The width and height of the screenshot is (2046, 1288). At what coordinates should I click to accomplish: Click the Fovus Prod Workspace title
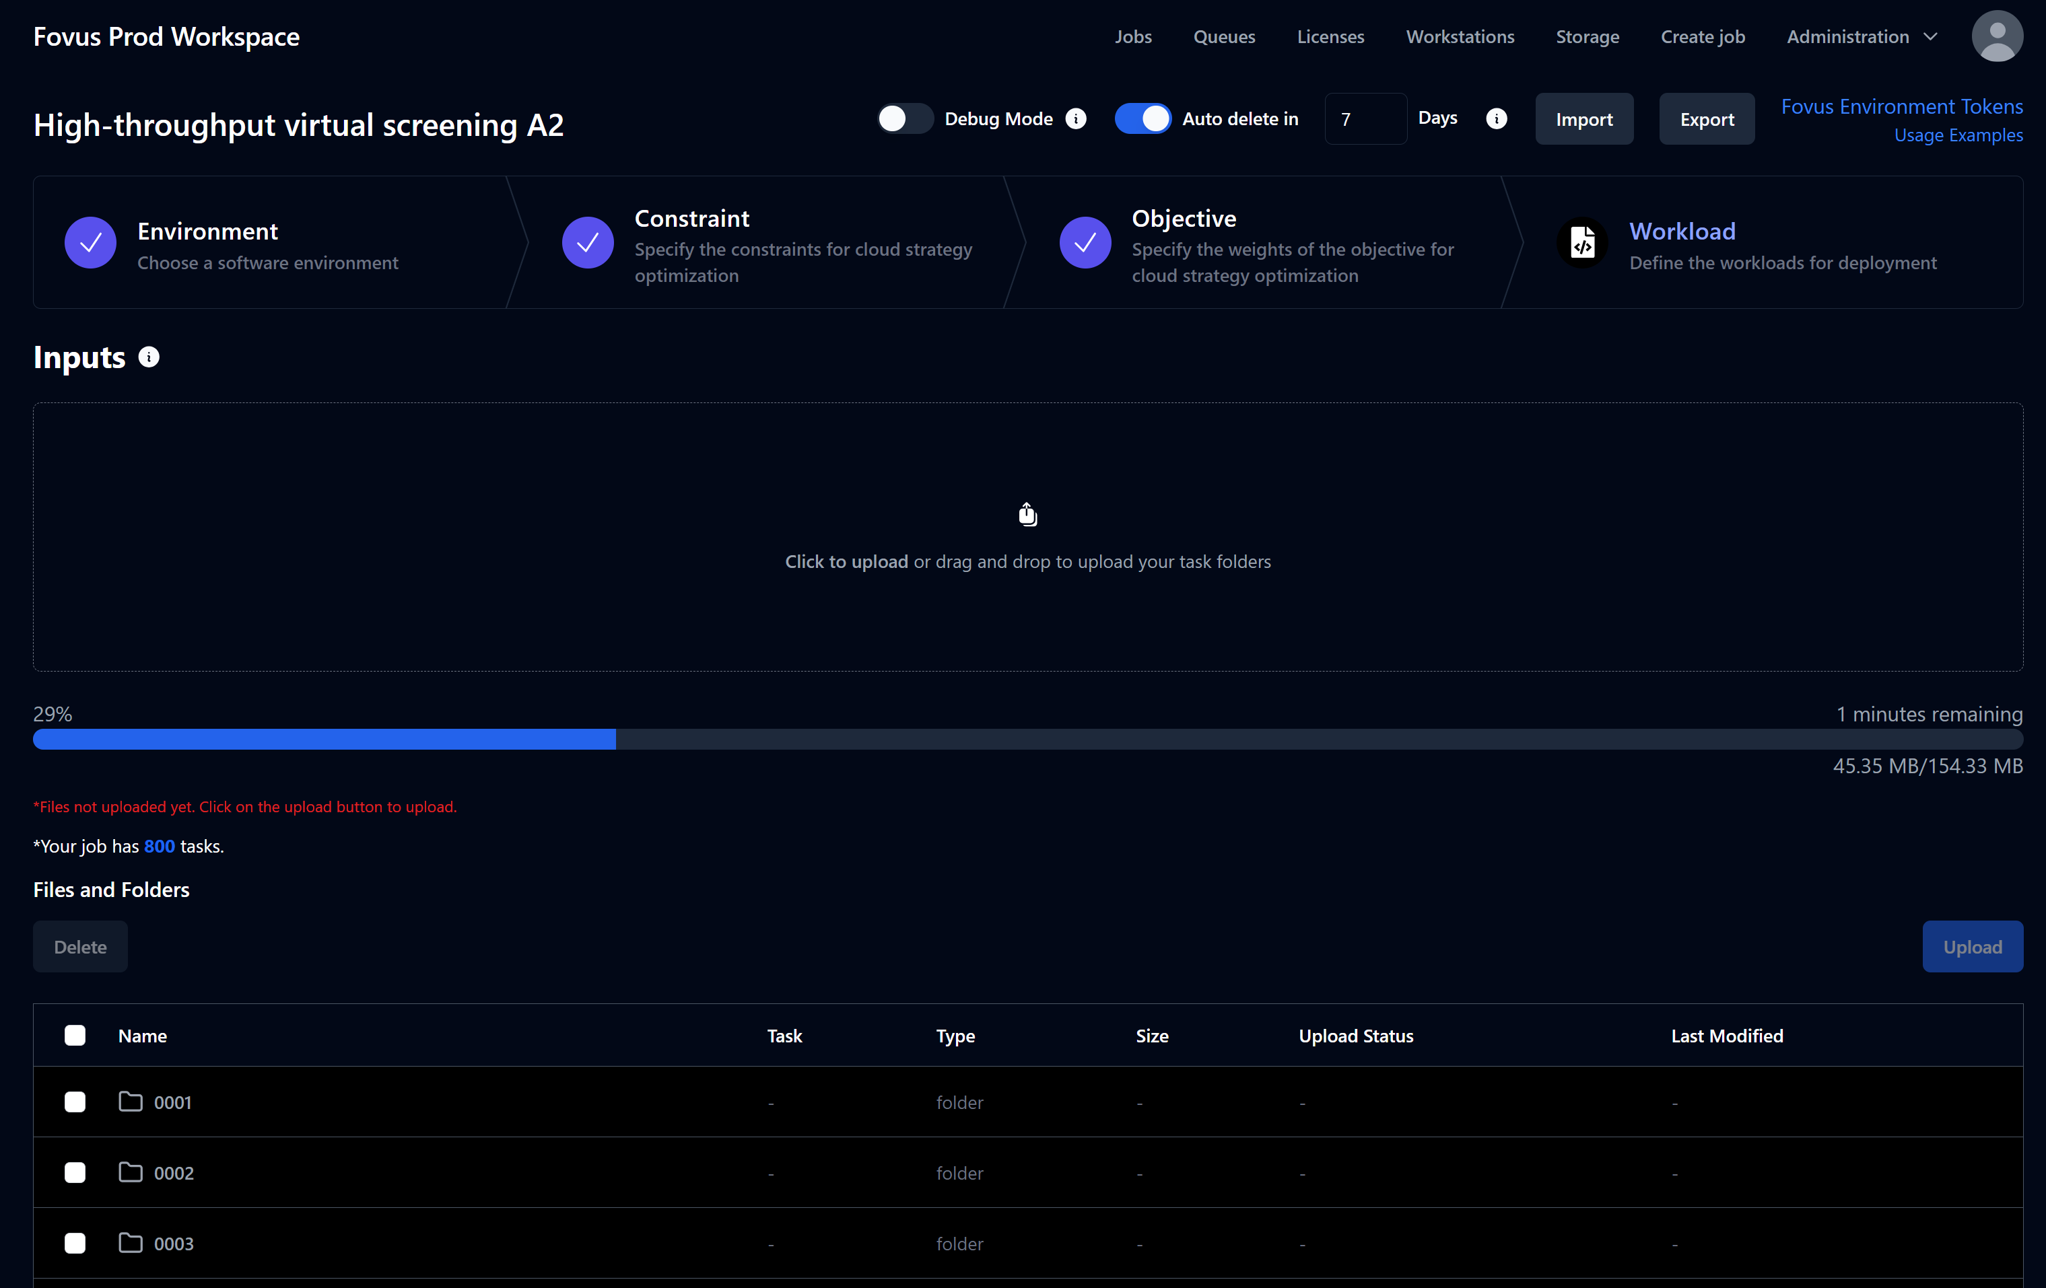166,36
